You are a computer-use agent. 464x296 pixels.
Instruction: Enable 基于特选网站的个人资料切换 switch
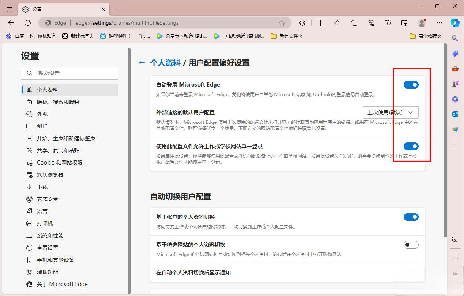point(411,245)
